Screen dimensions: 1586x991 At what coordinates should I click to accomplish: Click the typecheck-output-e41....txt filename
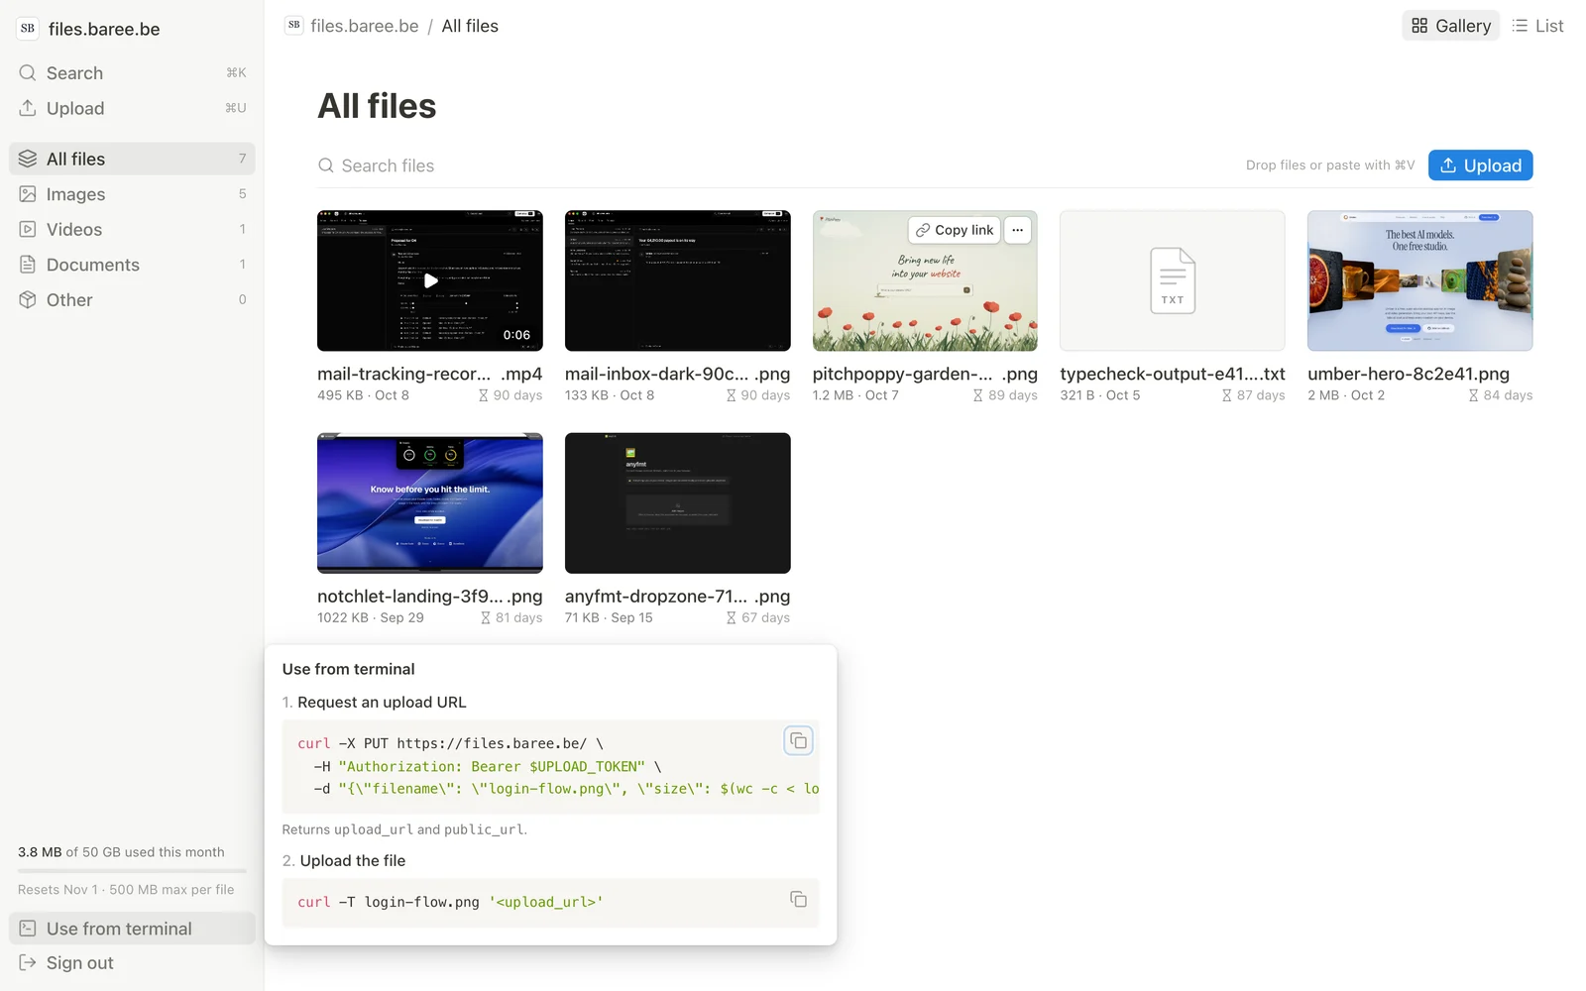tap(1173, 374)
